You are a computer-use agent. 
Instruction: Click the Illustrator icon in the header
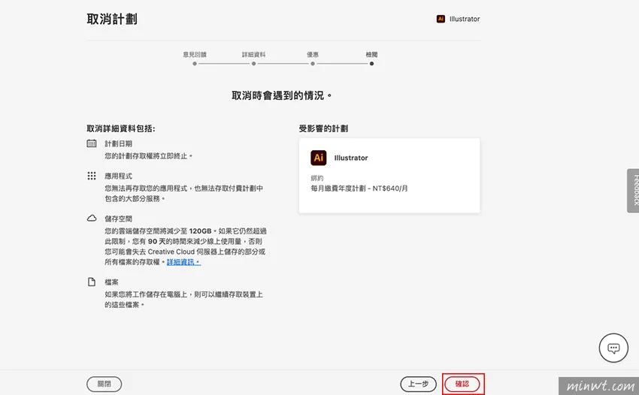tap(441, 19)
